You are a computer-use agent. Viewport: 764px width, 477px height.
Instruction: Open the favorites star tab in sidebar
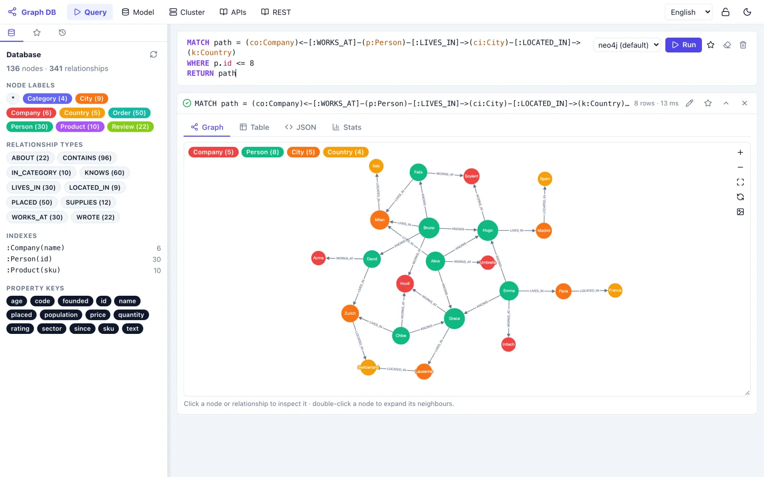pyautogui.click(x=37, y=32)
